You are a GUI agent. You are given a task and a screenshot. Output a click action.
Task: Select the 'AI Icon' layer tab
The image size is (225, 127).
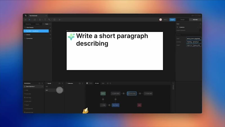[97, 83]
